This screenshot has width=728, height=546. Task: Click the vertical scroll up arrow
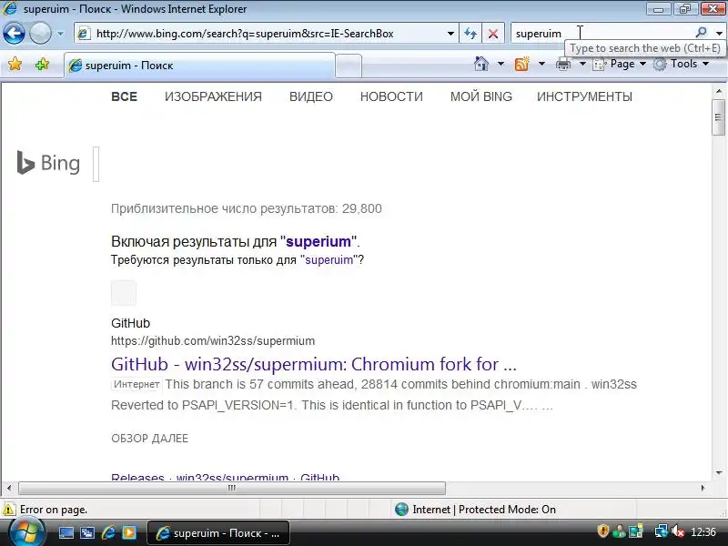719,92
